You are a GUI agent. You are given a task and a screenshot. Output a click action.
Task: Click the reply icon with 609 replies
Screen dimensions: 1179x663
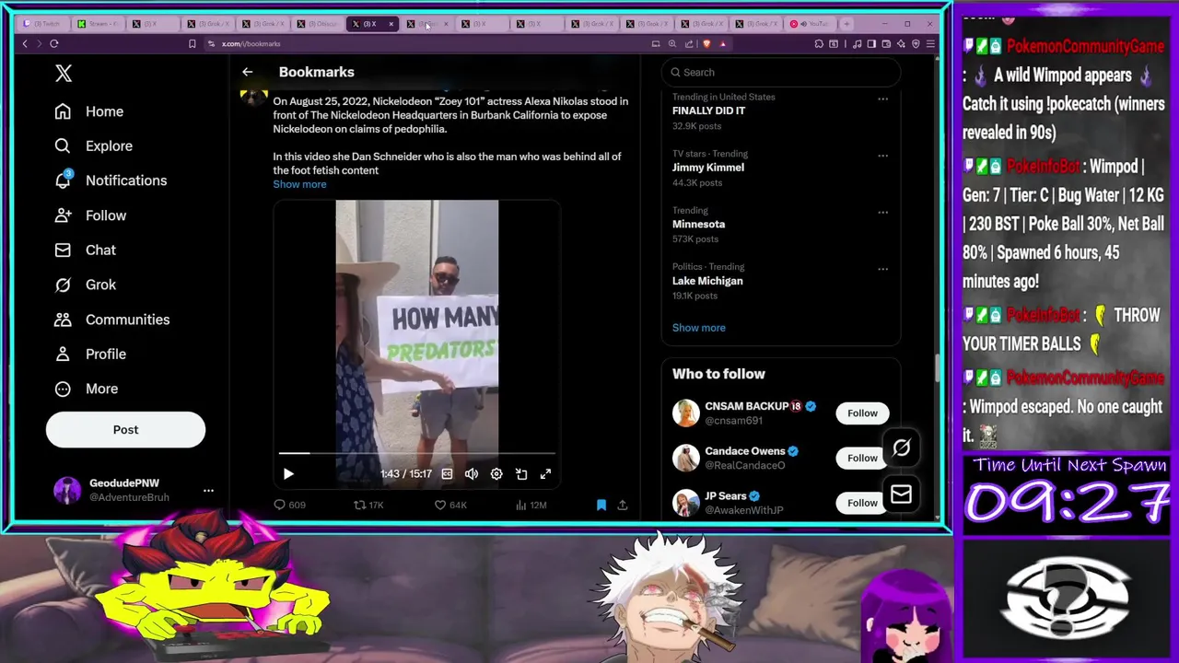coord(280,505)
